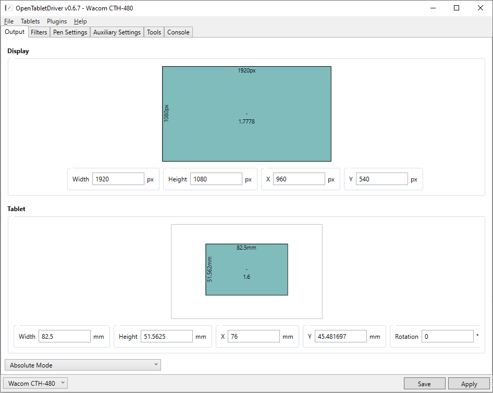Viewport: 493px width, 393px height.
Task: Click the Tablet Height field showing 51.5625
Action: point(167,336)
